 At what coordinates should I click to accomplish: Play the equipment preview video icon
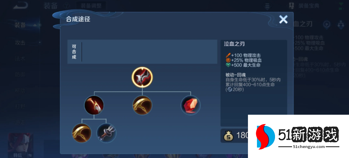327,25
